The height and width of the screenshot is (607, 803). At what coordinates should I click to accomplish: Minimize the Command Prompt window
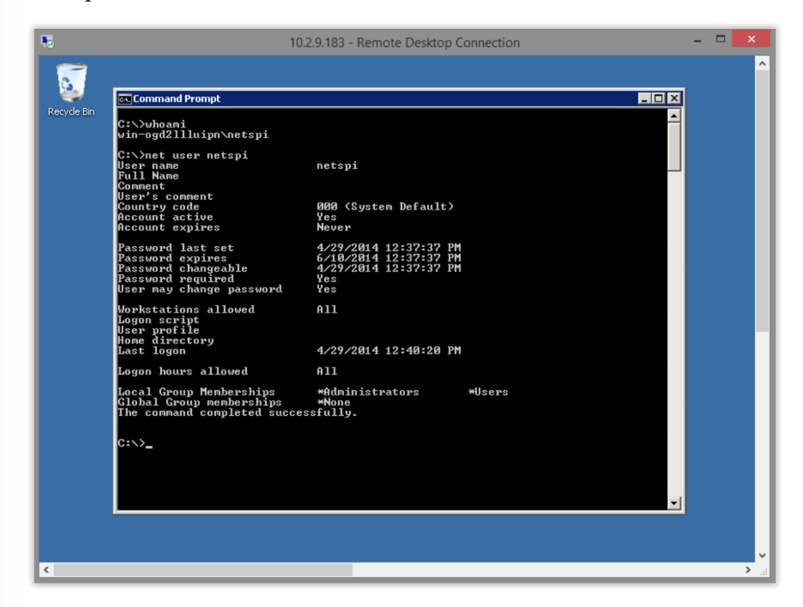tap(644, 99)
